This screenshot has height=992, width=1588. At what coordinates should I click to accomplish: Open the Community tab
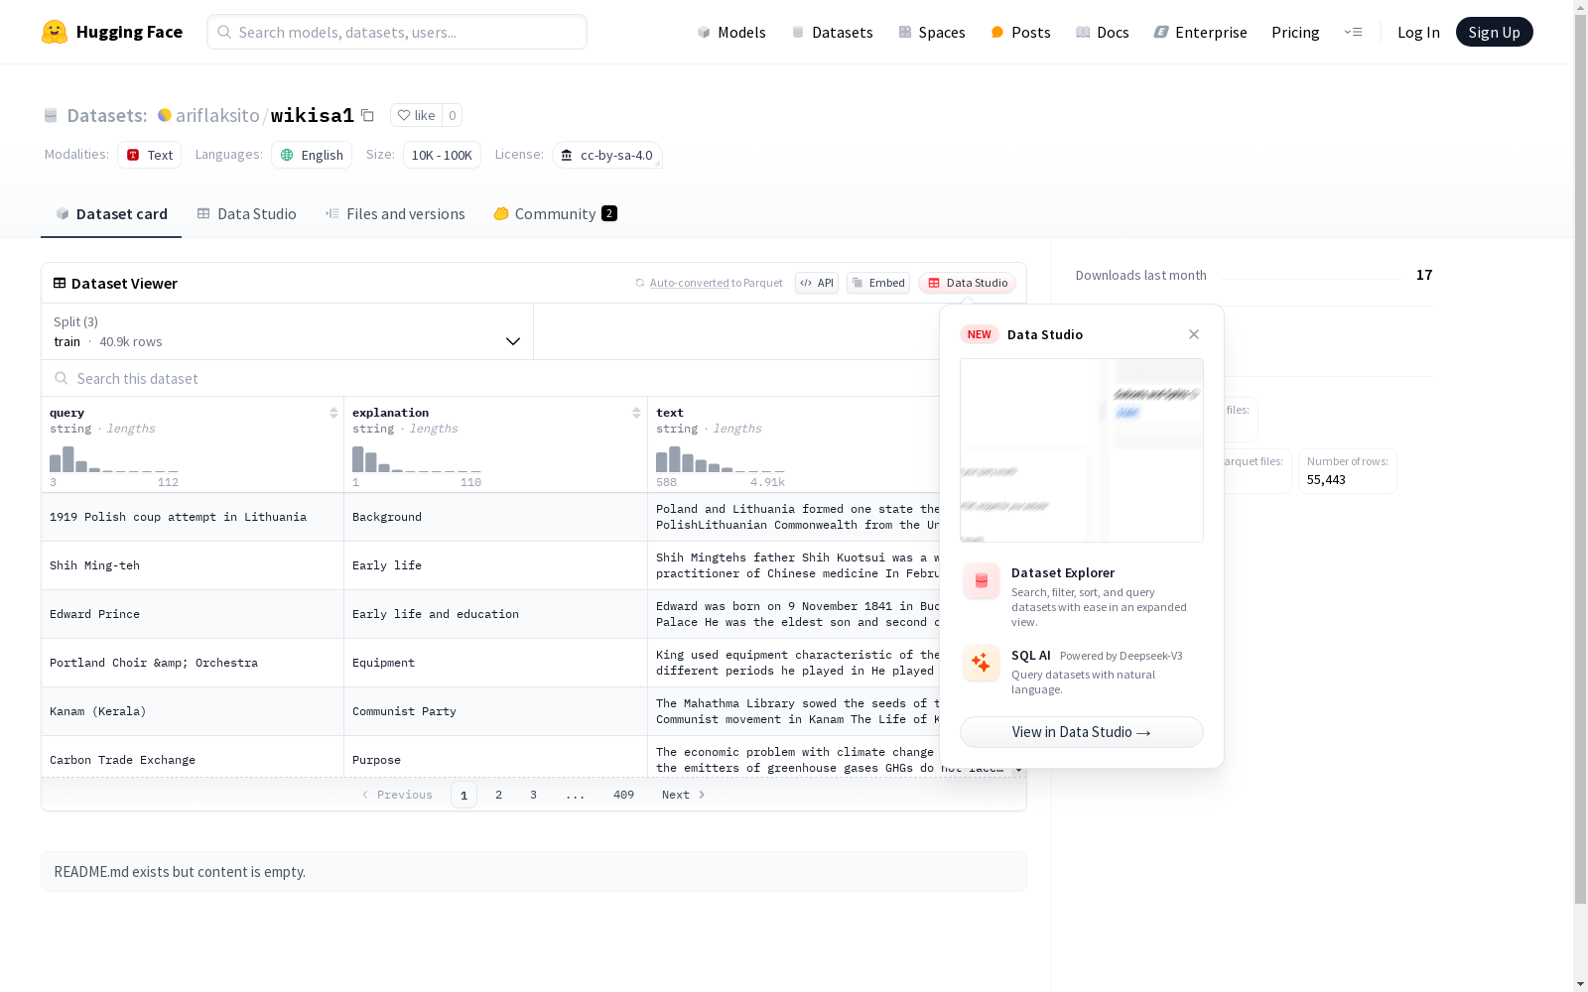point(555,213)
